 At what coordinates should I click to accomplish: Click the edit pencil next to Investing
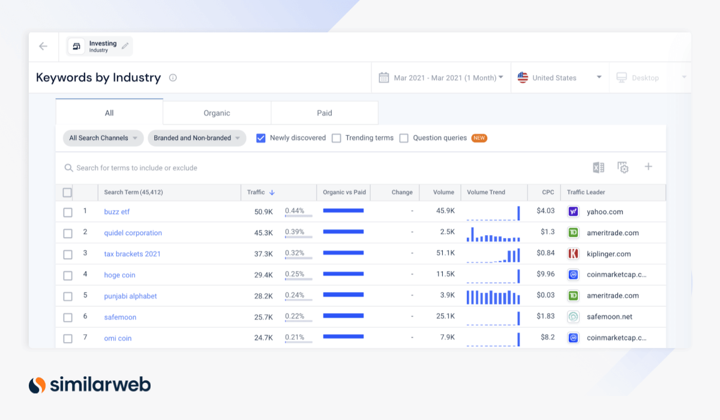(125, 44)
